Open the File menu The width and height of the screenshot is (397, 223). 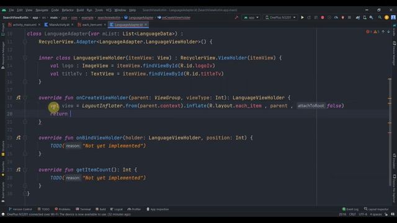(x=11, y=10)
